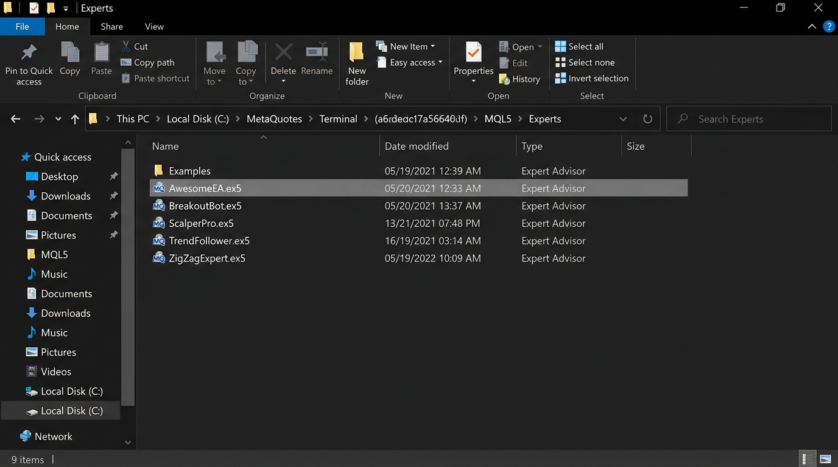Click the Copy ribbon icon

click(69, 60)
